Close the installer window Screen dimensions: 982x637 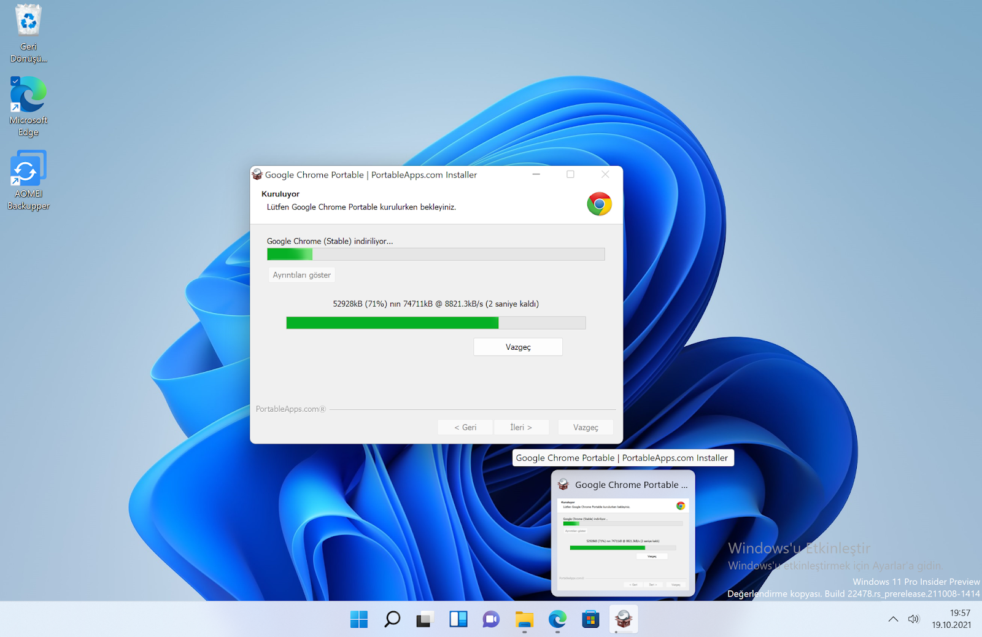(x=605, y=174)
